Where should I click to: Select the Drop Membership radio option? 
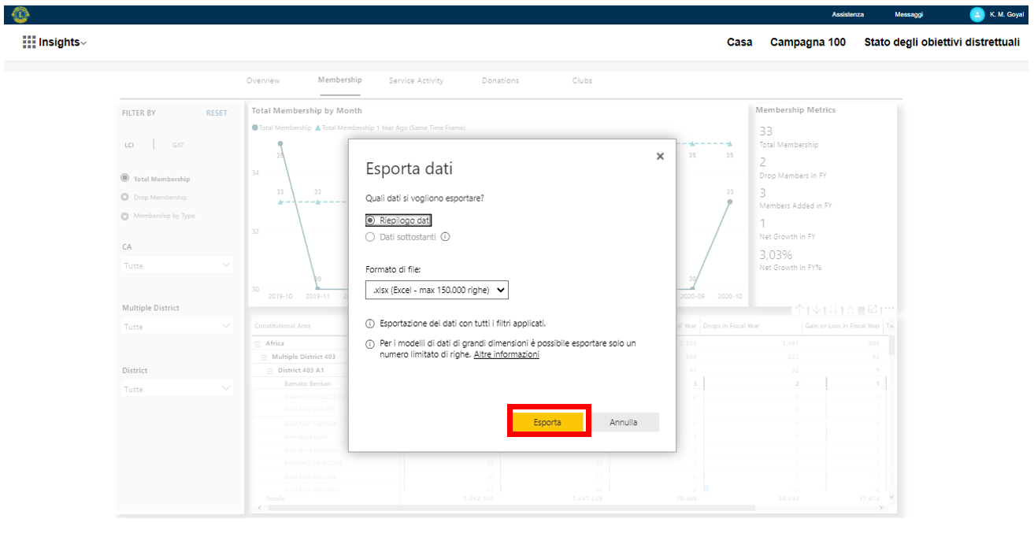point(124,197)
